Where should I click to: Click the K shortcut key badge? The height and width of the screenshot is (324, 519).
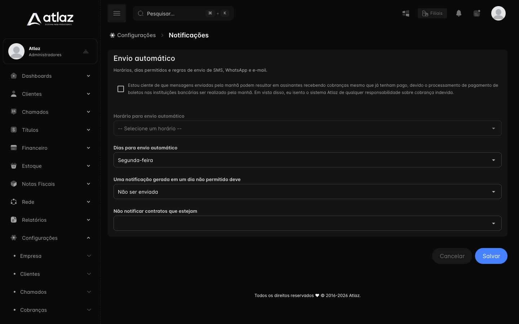pos(225,13)
